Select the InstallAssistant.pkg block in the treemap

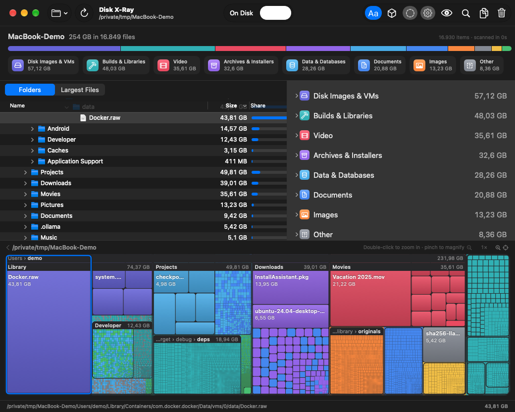(290, 287)
